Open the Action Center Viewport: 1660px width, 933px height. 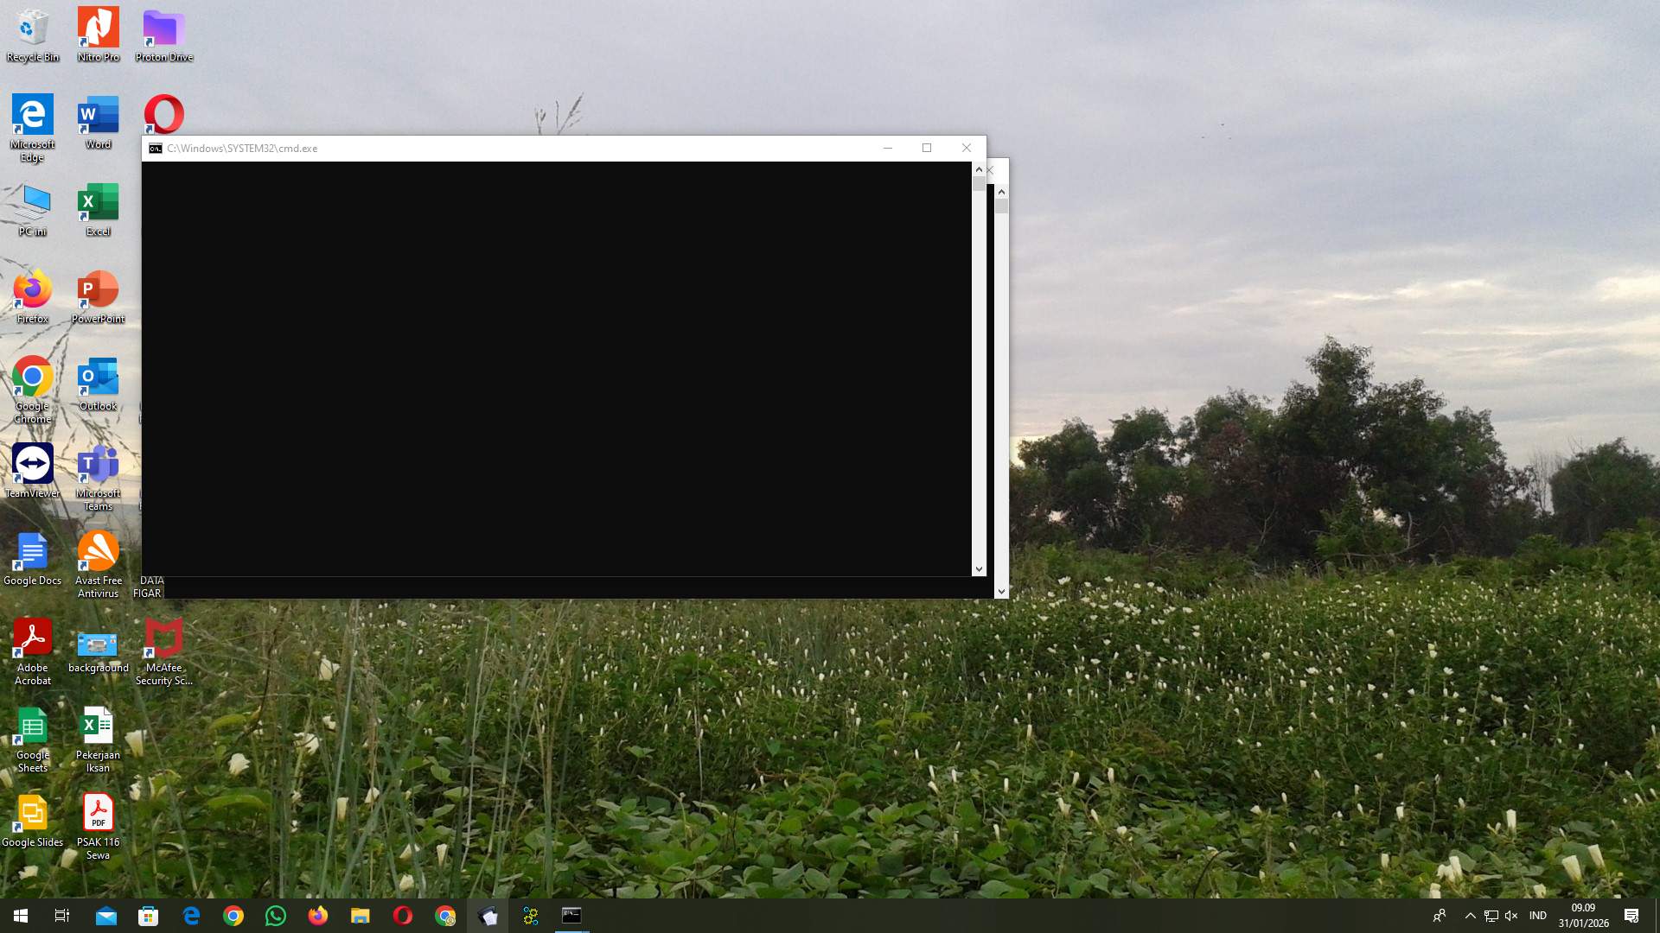[x=1631, y=915]
